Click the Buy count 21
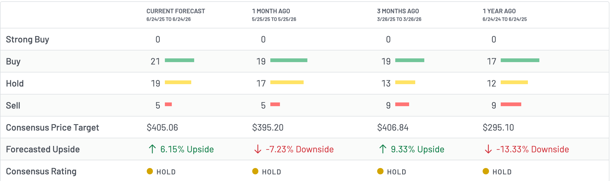 point(155,61)
